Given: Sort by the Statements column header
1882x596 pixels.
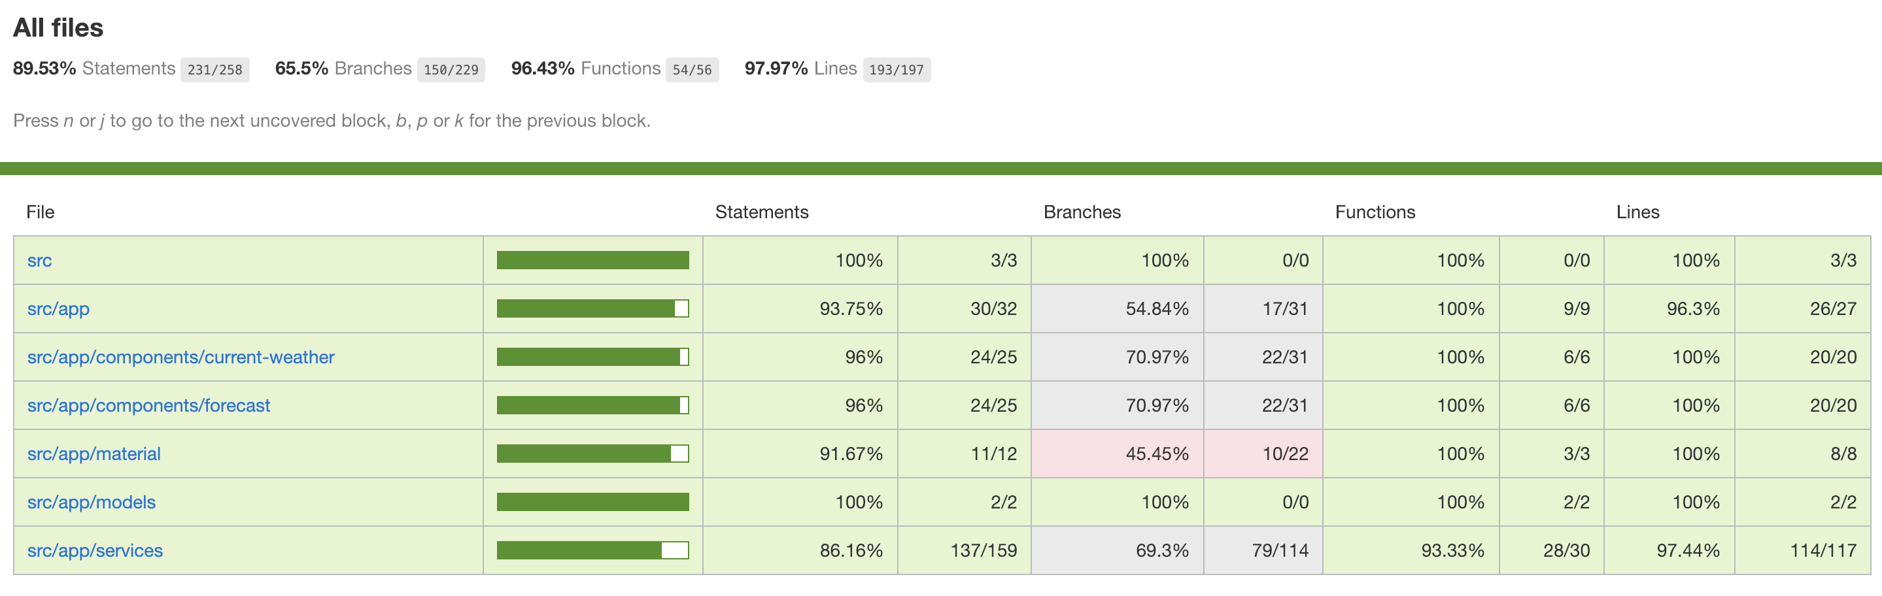Looking at the screenshot, I should (x=761, y=212).
